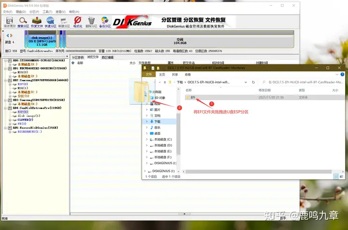Open the 分区(P) menu

click(34, 12)
